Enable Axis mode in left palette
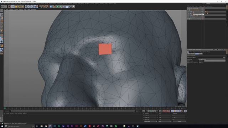The width and height of the screenshot is (228, 128). [x=2, y=35]
